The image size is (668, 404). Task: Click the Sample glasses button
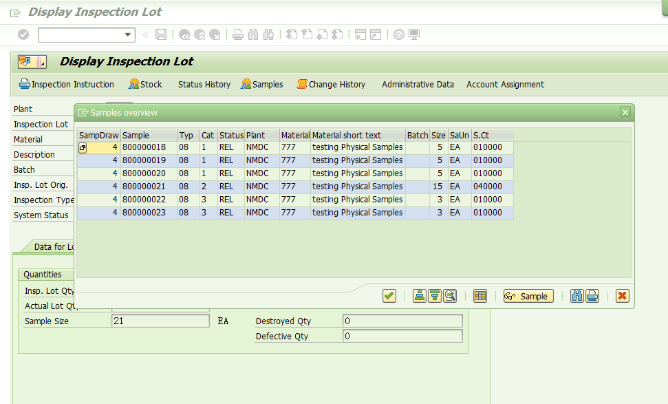[x=528, y=296]
